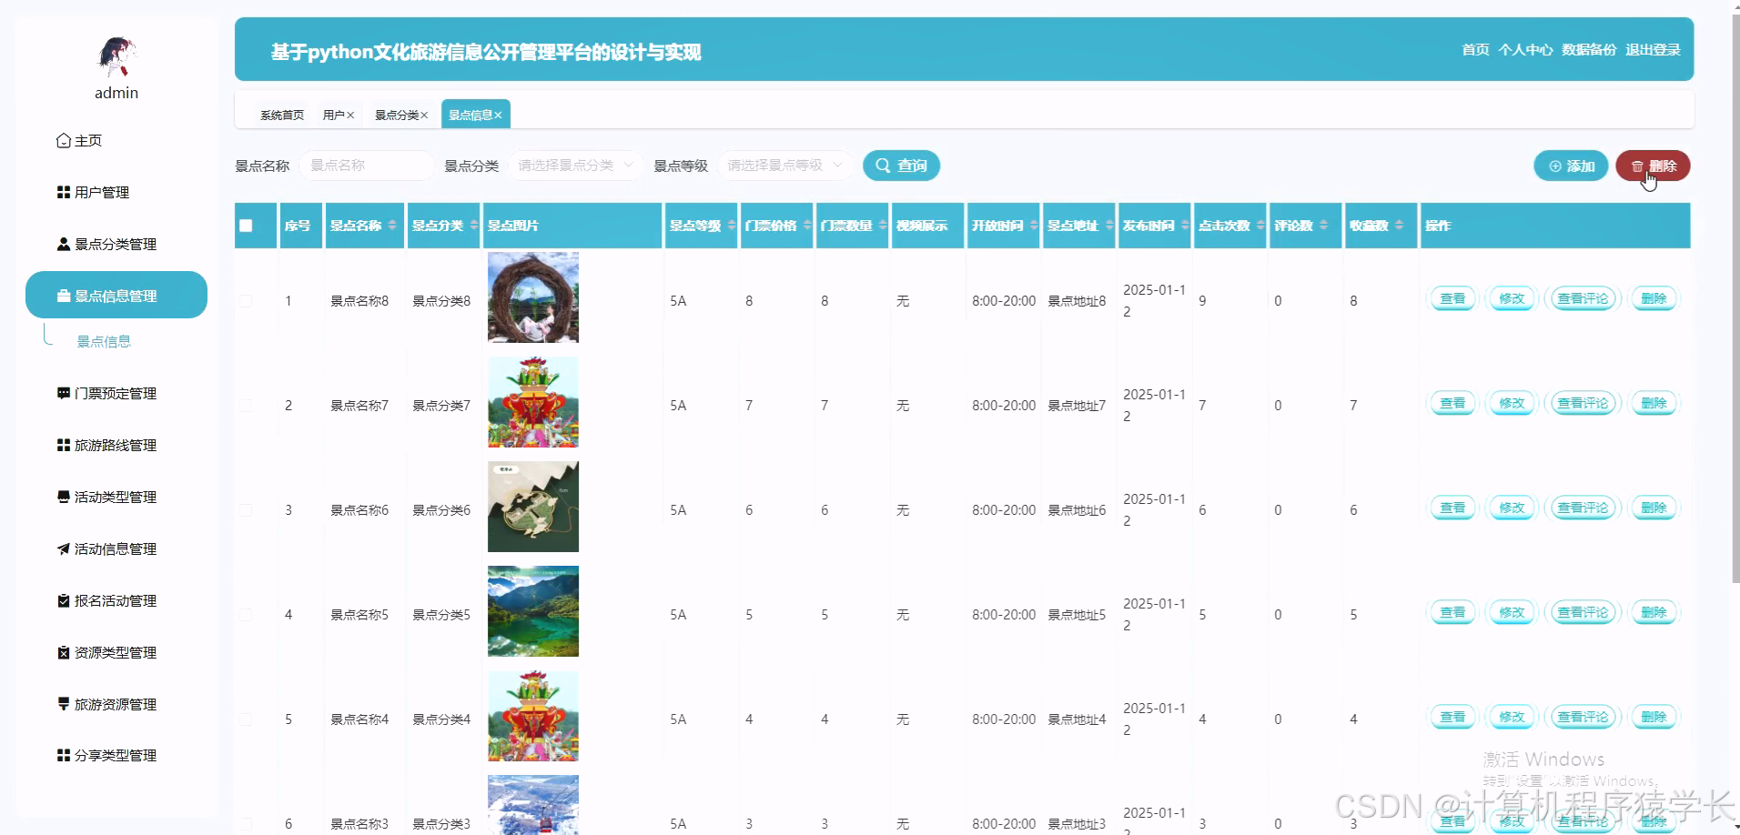Click 删除 for the 景点名称5 row
This screenshot has width=1740, height=835.
[1654, 612]
